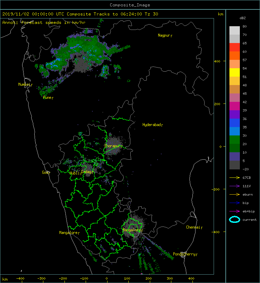Screen dimensions: 260x283
Task: Click the Mangalore city label
Action: pos(69,233)
